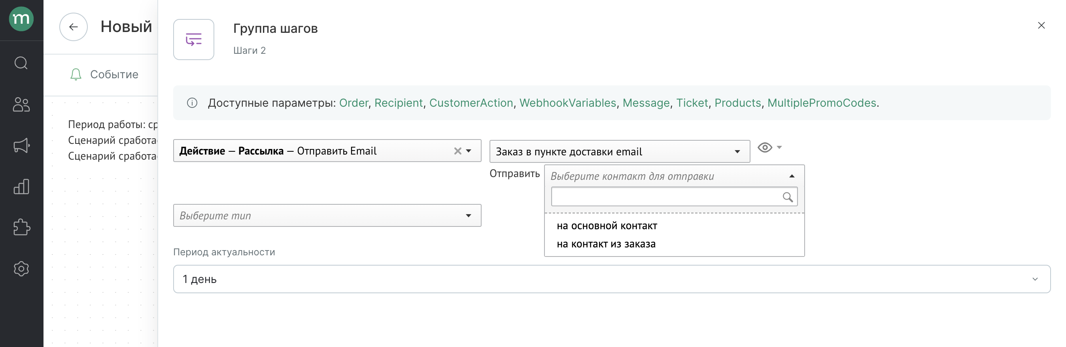Screen dimensions: 1066x347
Task: Open the settings gear sidebar icon
Action: coord(21,269)
